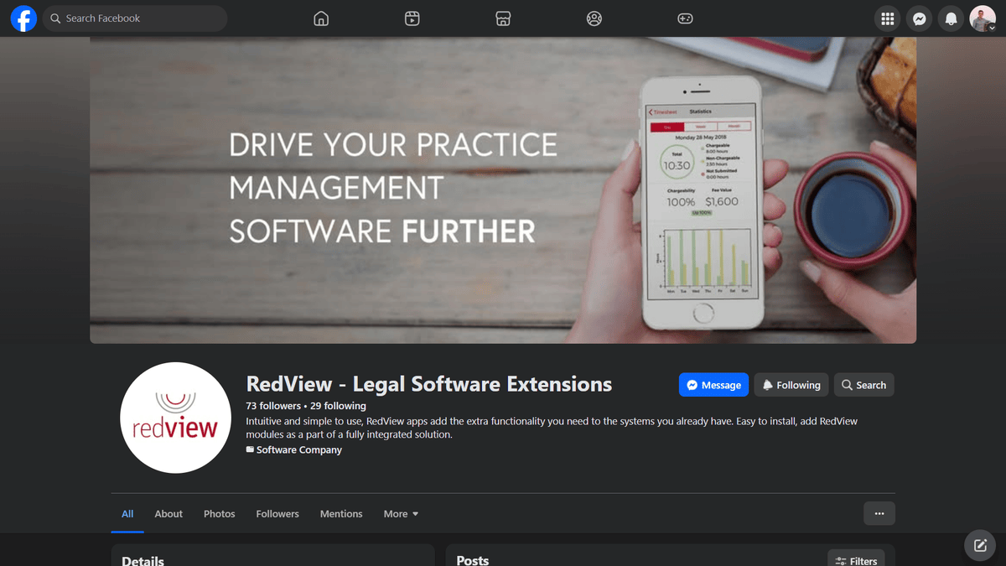Click the Search Facebook field
This screenshot has height=566, width=1006.
[135, 18]
